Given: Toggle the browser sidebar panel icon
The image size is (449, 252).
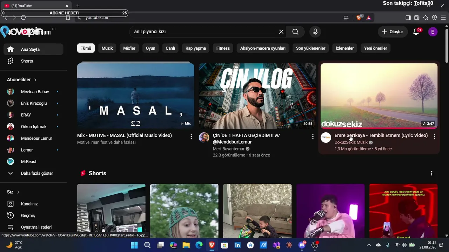Looking at the screenshot, I should coord(408,17).
